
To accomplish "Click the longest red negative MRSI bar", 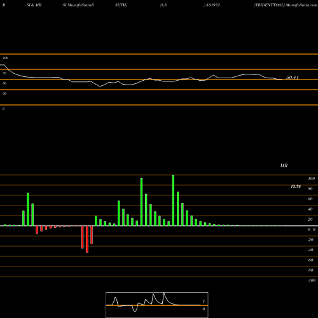I will [87, 239].
